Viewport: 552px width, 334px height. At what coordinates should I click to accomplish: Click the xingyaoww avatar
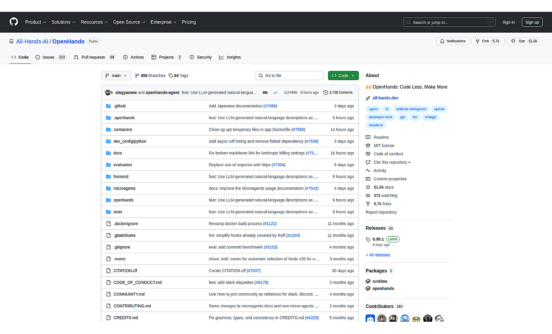coord(108,92)
